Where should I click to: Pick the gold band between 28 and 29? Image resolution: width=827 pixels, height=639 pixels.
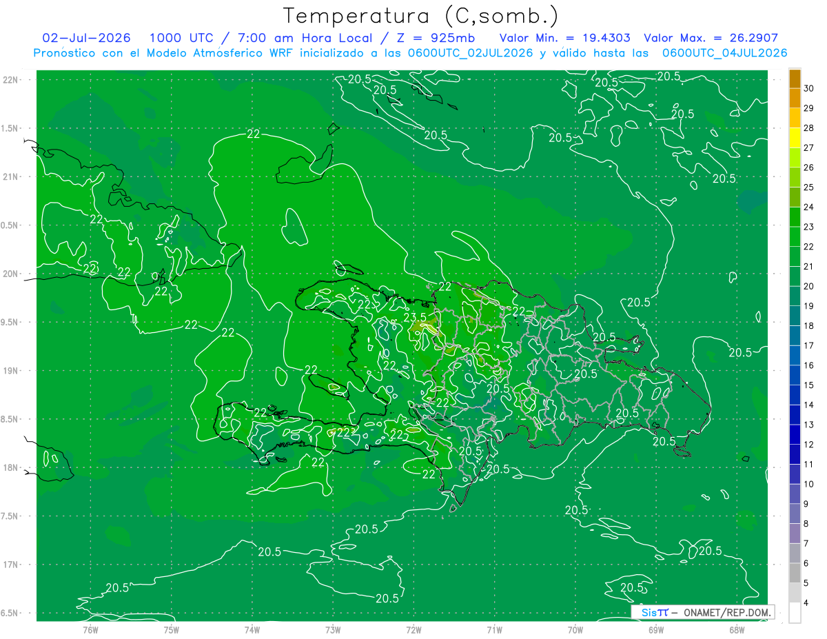tap(795, 118)
